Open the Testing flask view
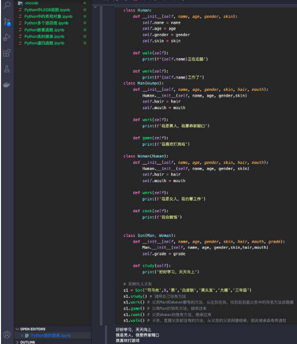 pyautogui.click(x=7, y=69)
